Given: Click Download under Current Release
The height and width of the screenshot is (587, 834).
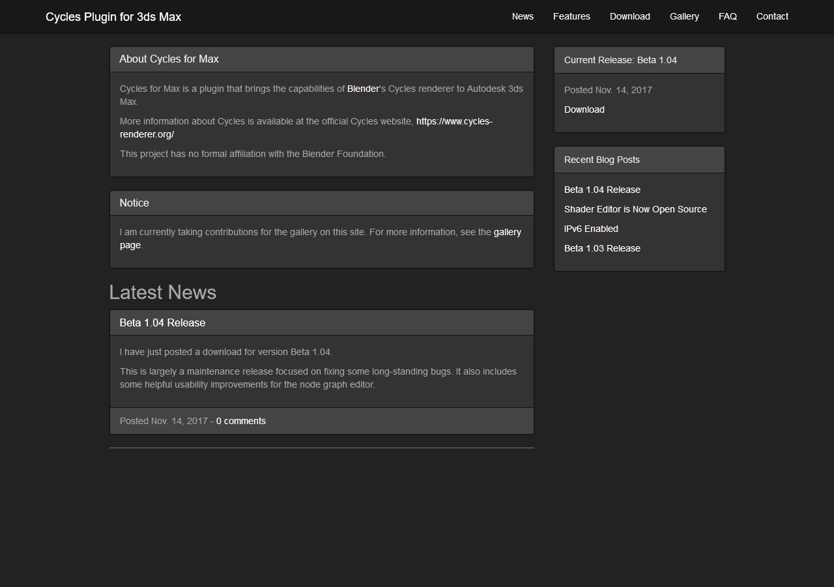Looking at the screenshot, I should [x=584, y=109].
